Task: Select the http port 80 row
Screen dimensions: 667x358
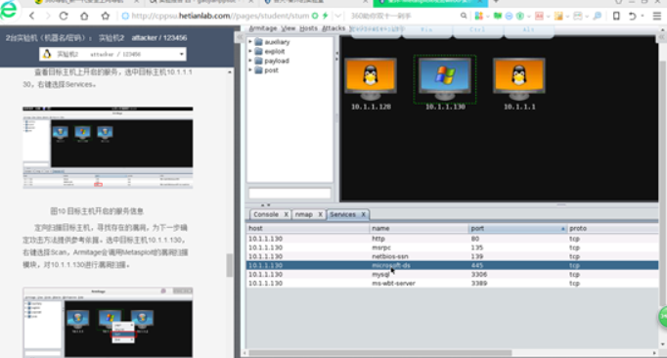Action: (x=453, y=239)
